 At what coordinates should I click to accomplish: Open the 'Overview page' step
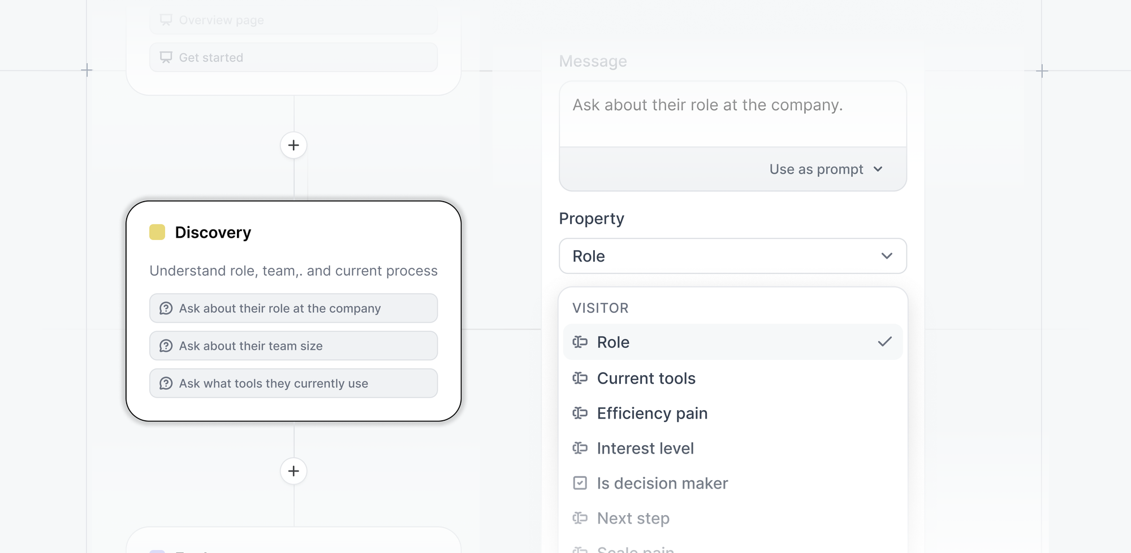293,20
